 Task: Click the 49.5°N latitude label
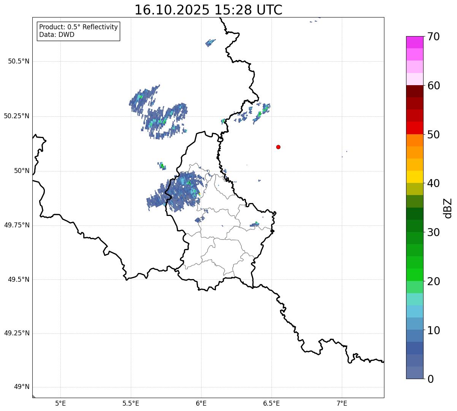19,279
